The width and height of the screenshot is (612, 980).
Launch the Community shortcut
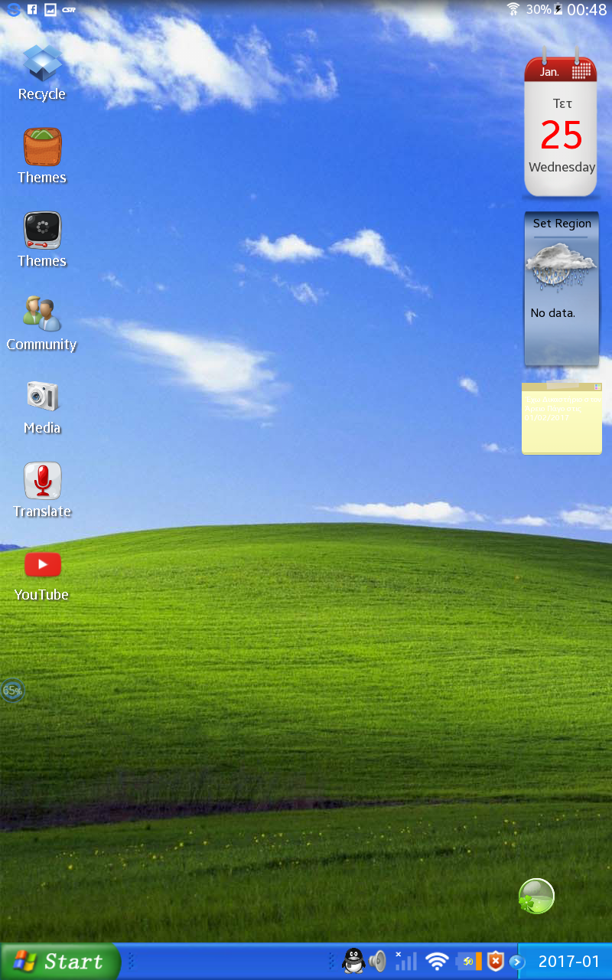click(x=42, y=323)
